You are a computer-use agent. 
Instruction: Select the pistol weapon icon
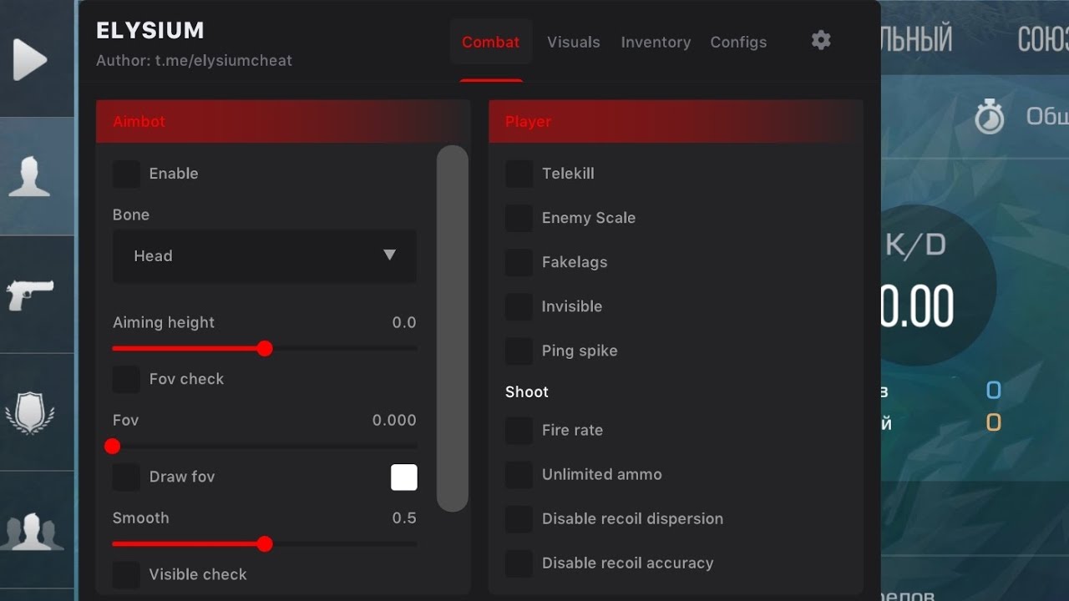pyautogui.click(x=30, y=294)
